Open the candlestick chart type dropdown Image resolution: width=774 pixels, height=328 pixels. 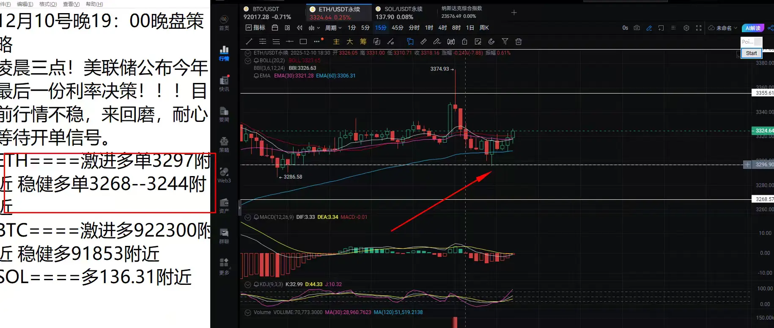click(314, 28)
